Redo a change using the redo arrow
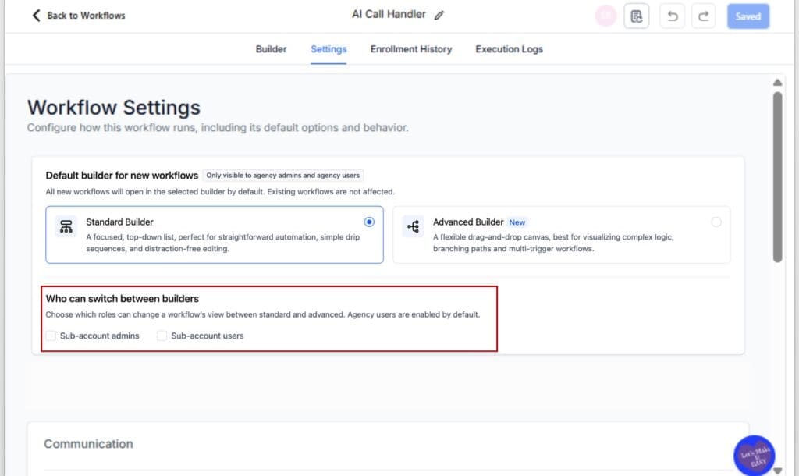Image resolution: width=799 pixels, height=476 pixels. 702,16
